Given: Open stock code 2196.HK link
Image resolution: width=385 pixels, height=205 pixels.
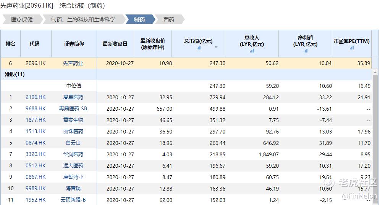Looking at the screenshot, I should click(x=36, y=97).
